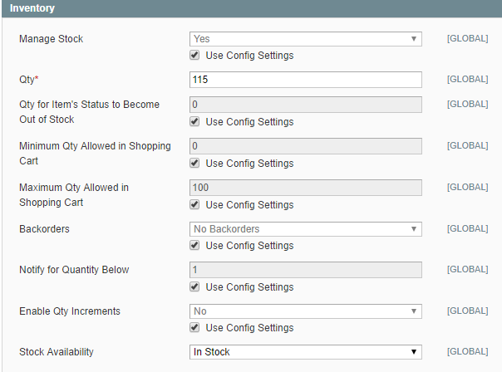Uncheck Use Config Settings under Backorders
This screenshot has height=372, width=502.
click(x=194, y=246)
